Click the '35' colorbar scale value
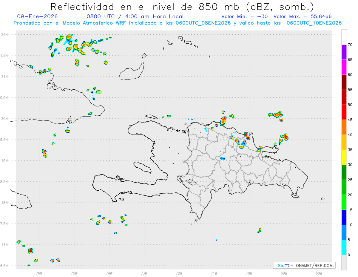The image size is (358, 277). pos(350,150)
